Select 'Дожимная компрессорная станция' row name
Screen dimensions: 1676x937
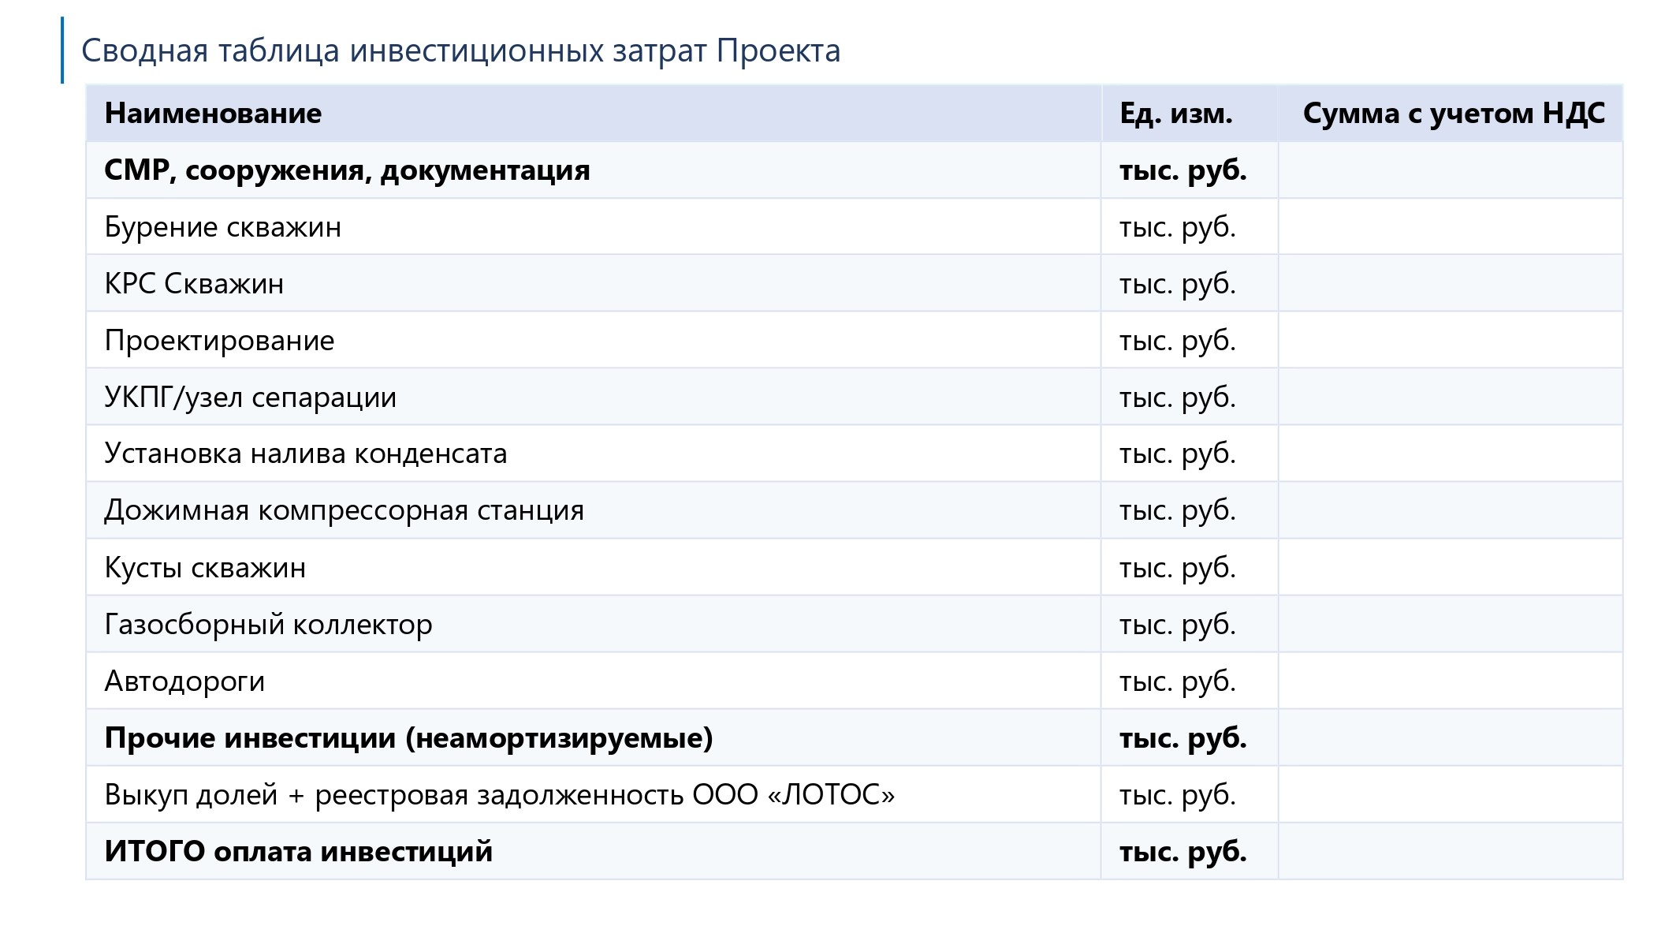pyautogui.click(x=344, y=511)
